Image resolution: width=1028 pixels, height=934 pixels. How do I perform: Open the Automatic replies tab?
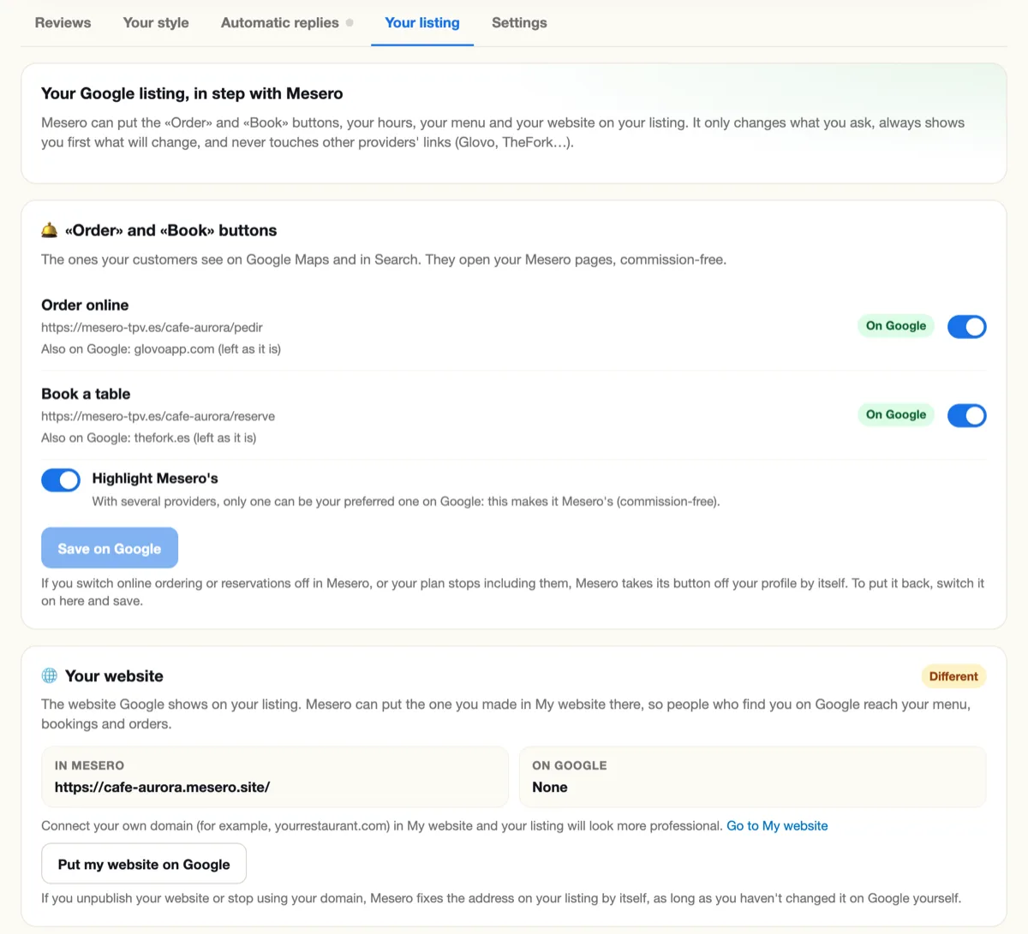click(280, 23)
